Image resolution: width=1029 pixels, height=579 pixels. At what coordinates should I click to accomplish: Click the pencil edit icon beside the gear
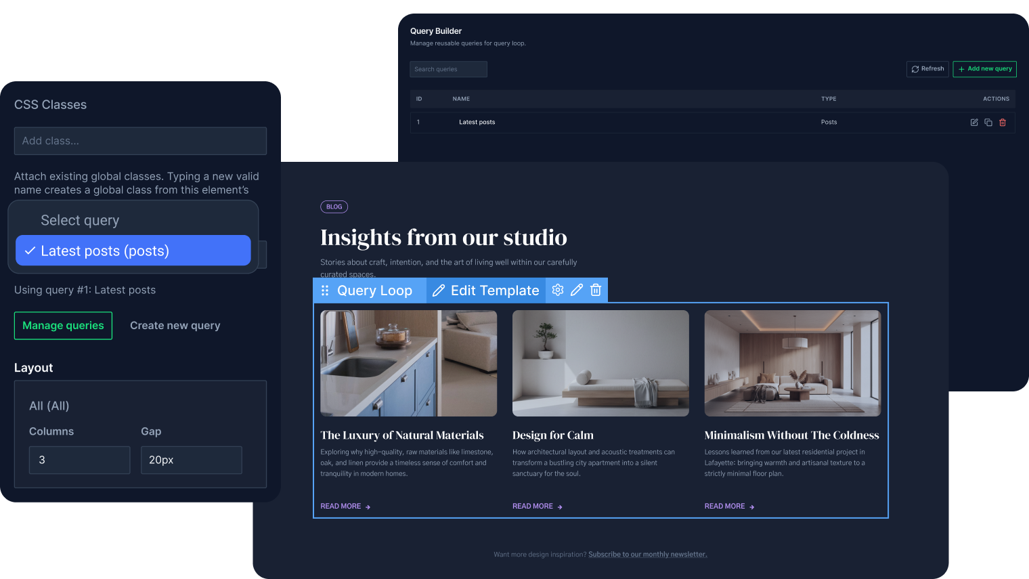577,290
